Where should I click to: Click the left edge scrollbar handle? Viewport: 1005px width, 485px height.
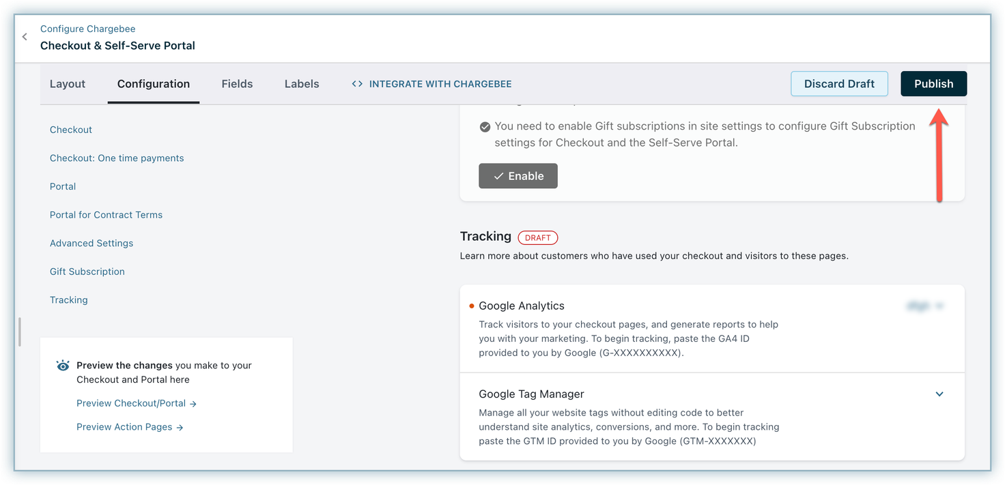pos(20,332)
